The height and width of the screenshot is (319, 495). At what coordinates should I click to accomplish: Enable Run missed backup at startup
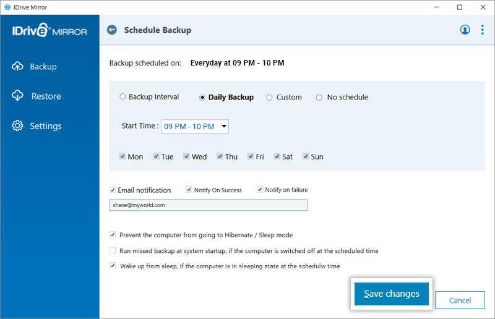point(113,250)
